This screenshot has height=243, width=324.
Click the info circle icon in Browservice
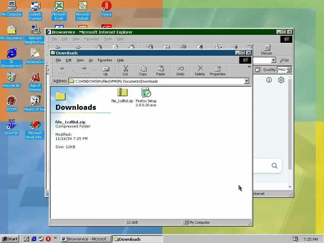point(269,80)
